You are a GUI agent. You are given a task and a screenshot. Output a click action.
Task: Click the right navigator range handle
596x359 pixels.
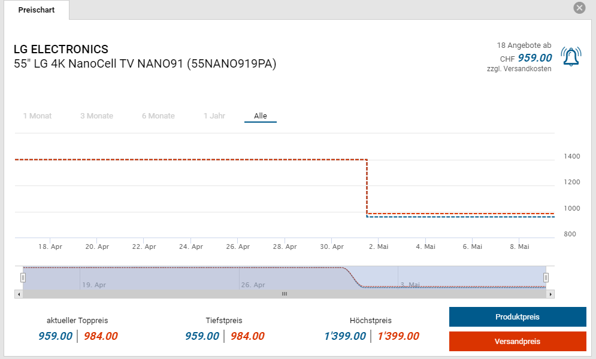point(546,277)
